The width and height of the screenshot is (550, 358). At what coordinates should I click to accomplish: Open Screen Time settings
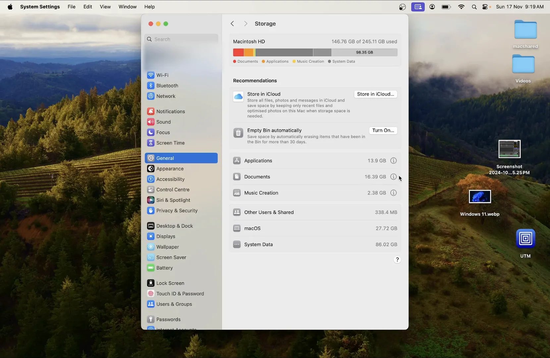pyautogui.click(x=181, y=143)
